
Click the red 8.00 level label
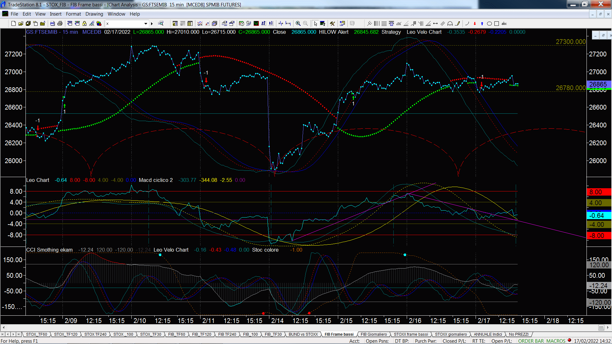(x=599, y=192)
